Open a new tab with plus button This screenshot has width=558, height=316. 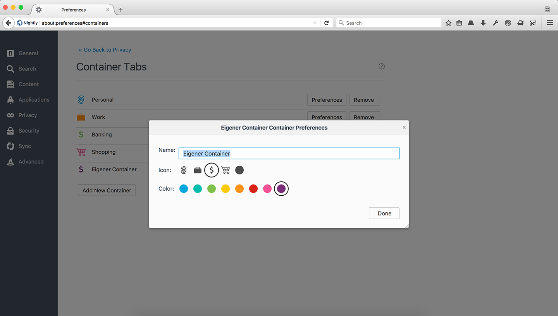click(x=121, y=10)
